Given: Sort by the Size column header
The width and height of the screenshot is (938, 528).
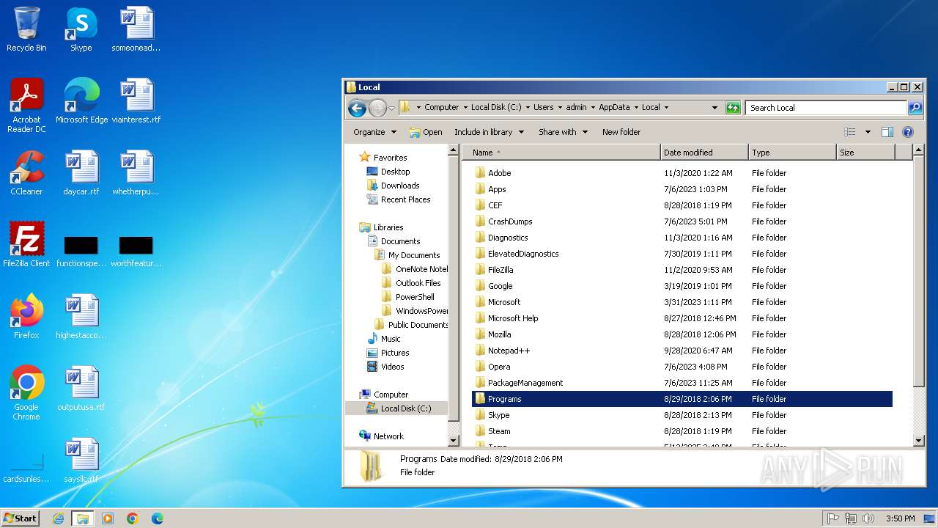Looking at the screenshot, I should [865, 153].
